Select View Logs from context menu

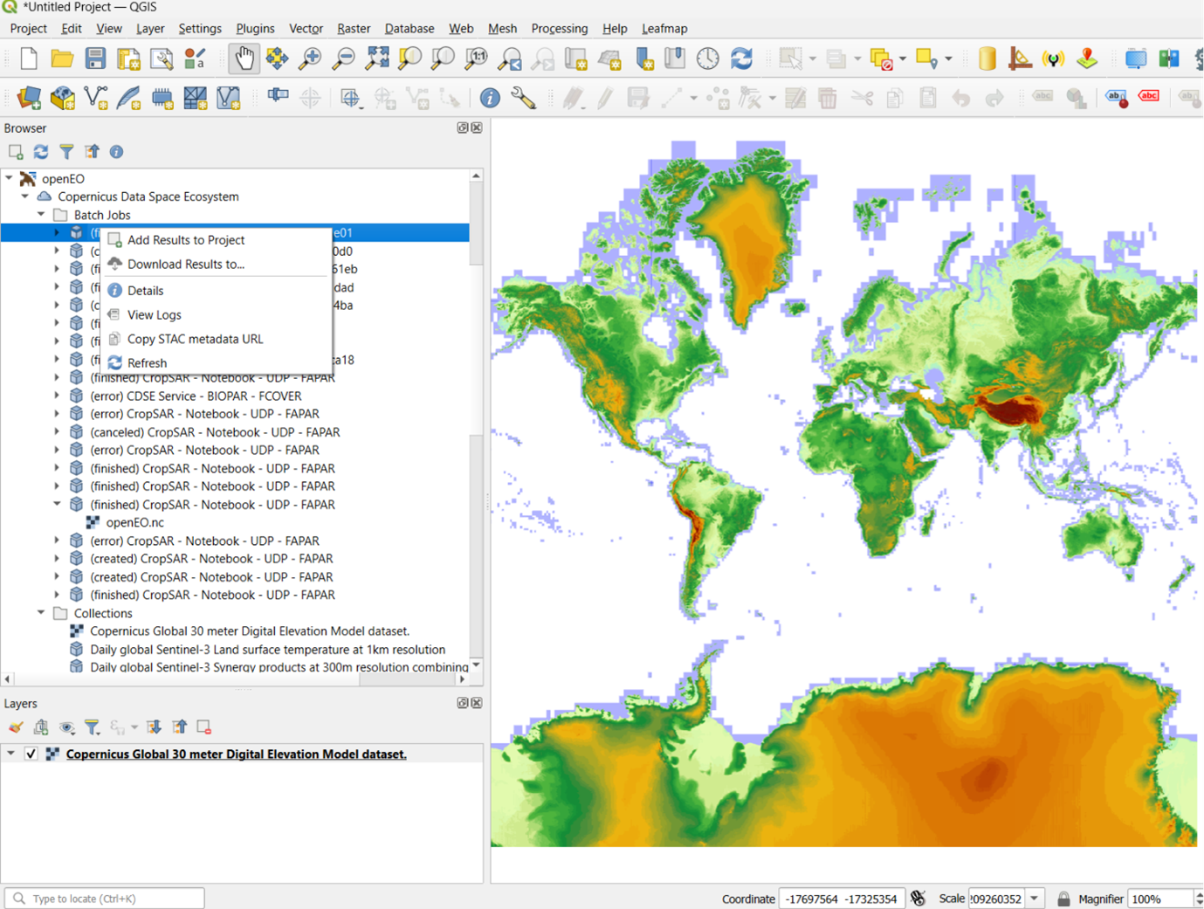pos(155,314)
